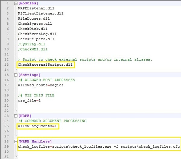Collapse the [modules] section fold marker
This screenshot has height=159, width=181.
(x=16, y=3)
